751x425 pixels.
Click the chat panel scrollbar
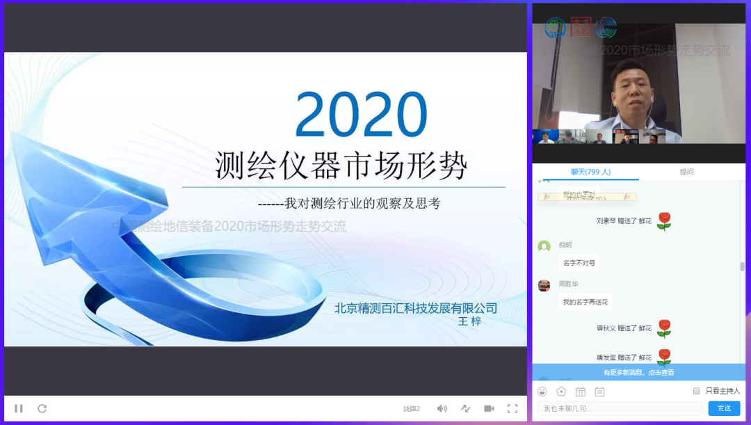click(742, 266)
